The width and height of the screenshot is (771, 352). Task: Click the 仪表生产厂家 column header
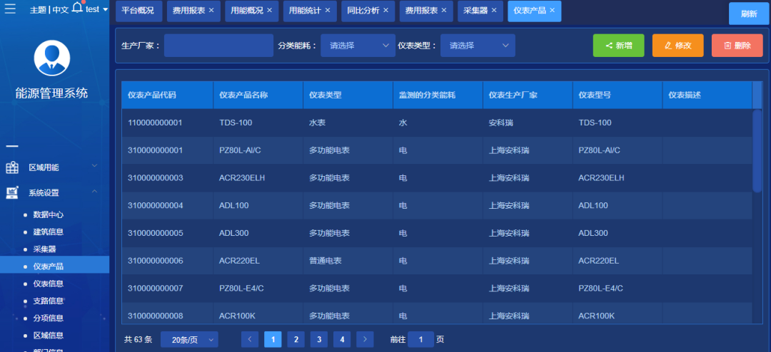tap(528, 95)
